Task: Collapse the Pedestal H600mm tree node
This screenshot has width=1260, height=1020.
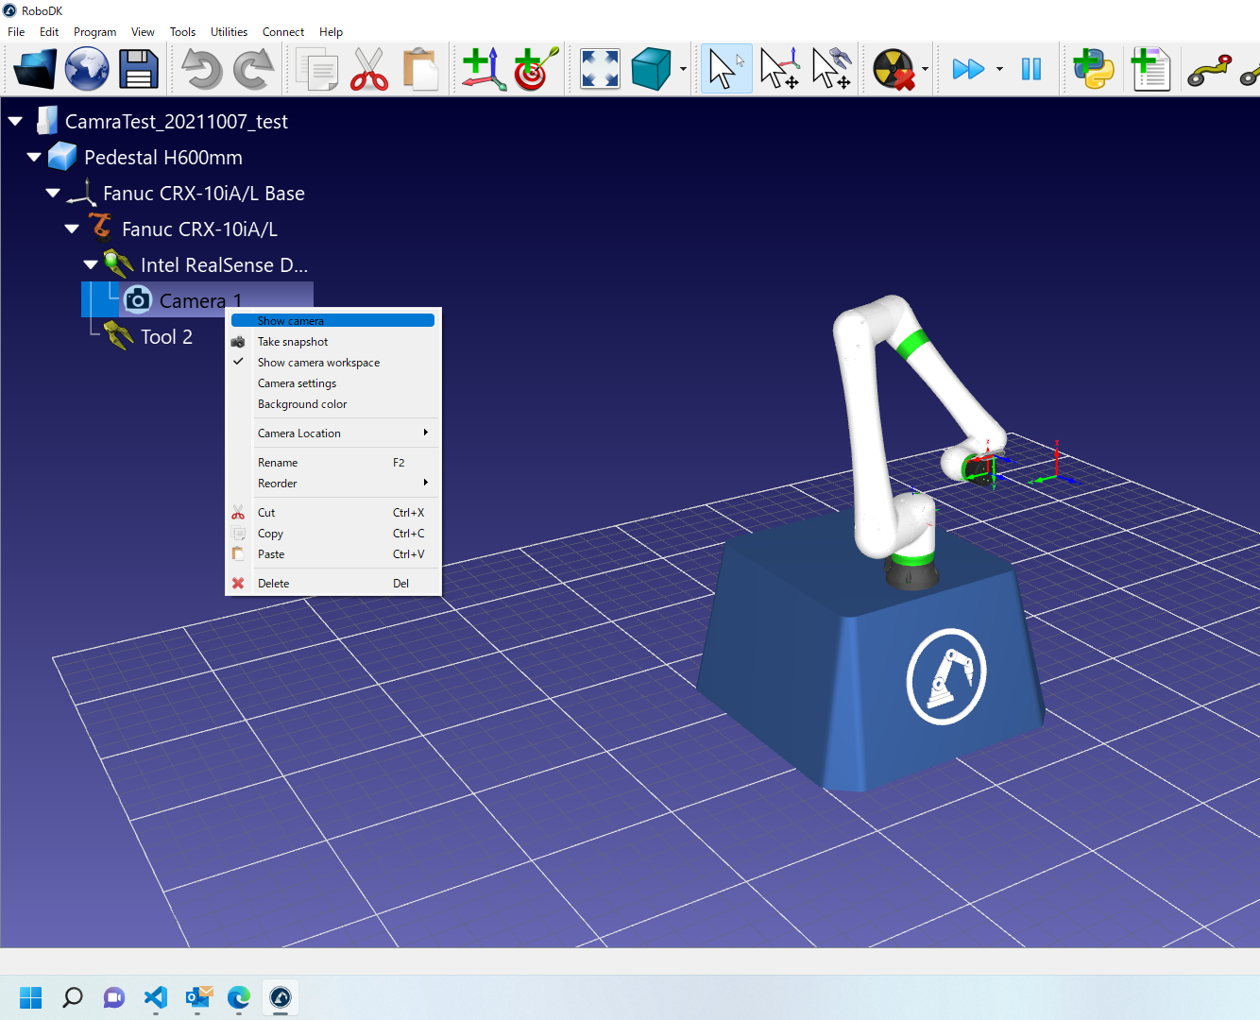Action: (x=34, y=158)
